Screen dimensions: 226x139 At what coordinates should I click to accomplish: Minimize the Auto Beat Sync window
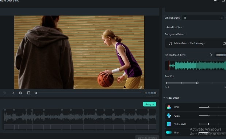point(215,1)
